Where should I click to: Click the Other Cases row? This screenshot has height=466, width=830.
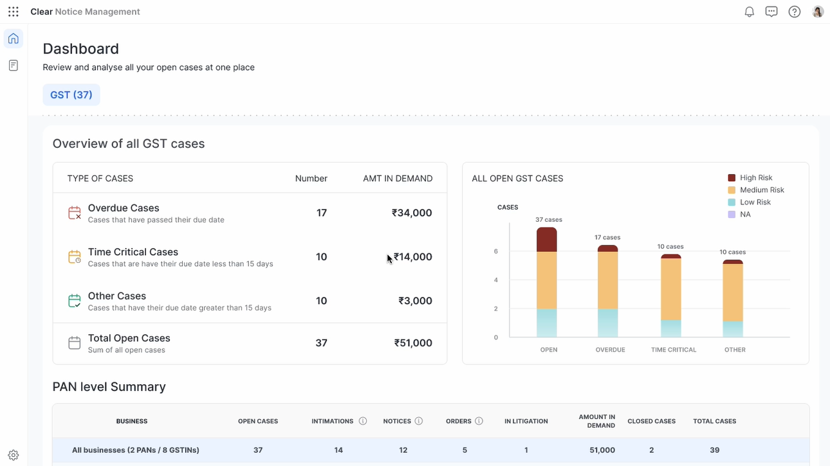[x=250, y=301]
